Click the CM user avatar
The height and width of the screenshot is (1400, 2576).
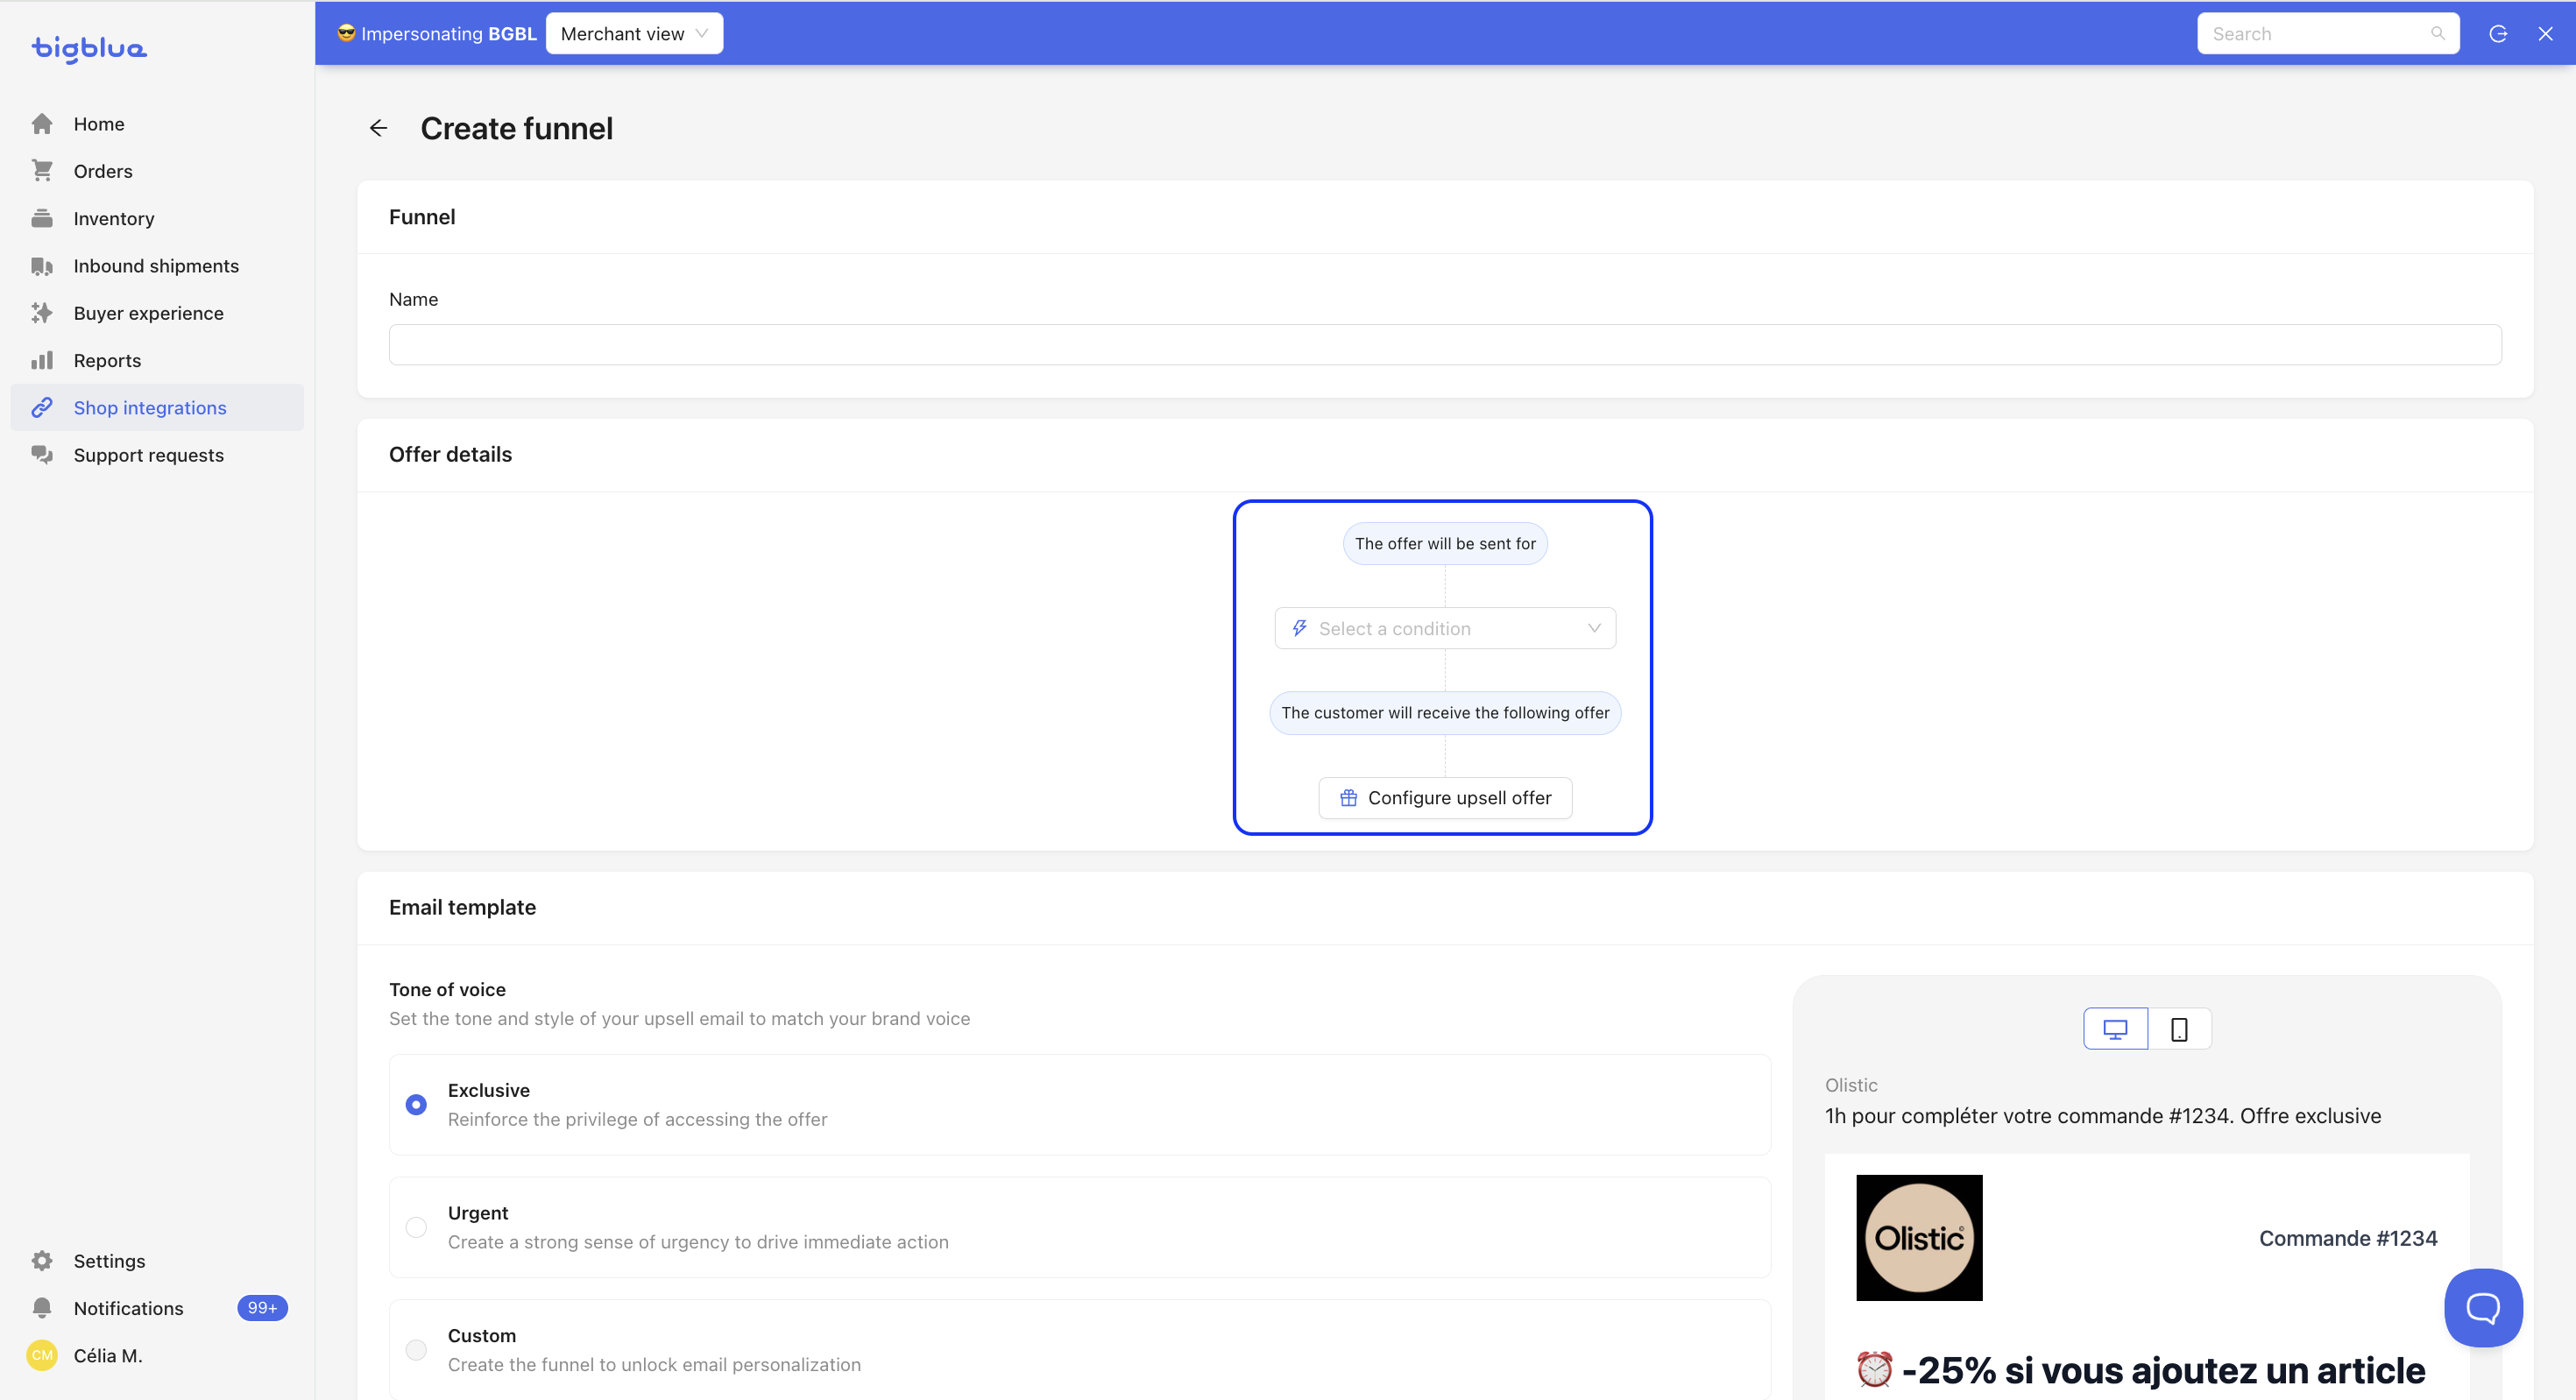coord(42,1355)
